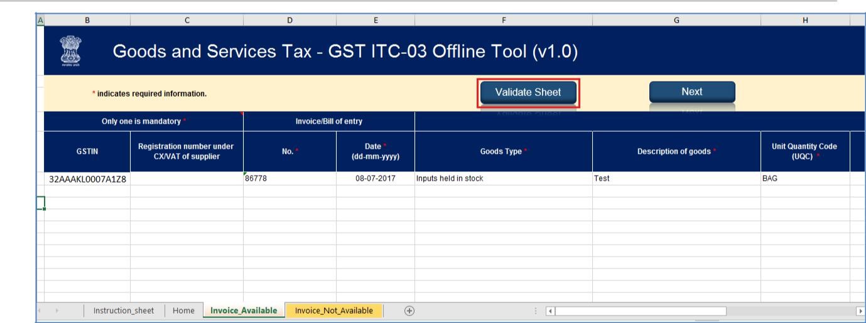Select invoice number cell 86778
Screen dimensions: 866x323
[290, 179]
